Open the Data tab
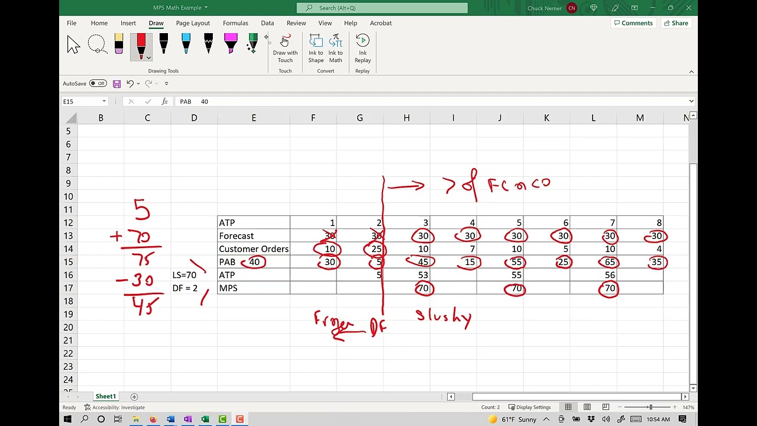 click(x=267, y=23)
